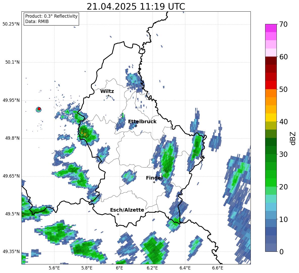Pick the bright green swatch just above 20 dBZ
Image resolution: width=299 pixels, height=273 pixels.
click(271, 182)
